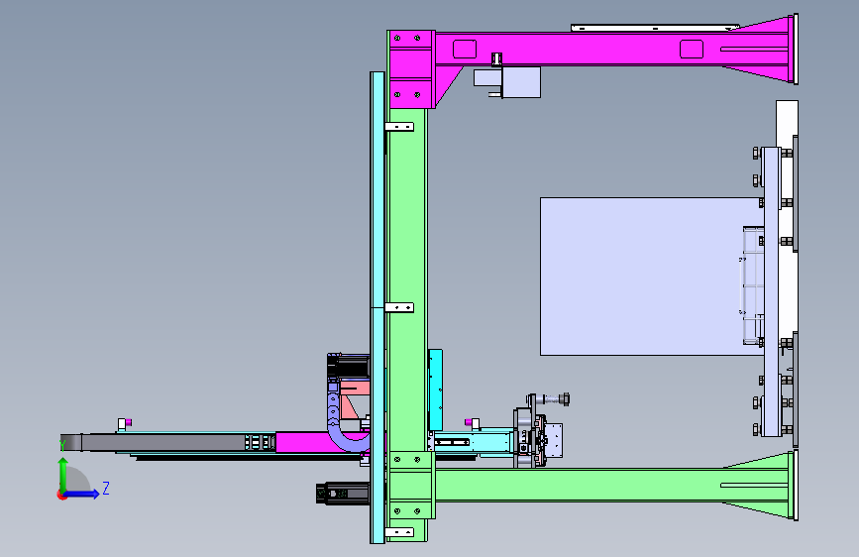Select the white bracket at column bottom
The width and height of the screenshot is (859, 557).
(x=399, y=532)
